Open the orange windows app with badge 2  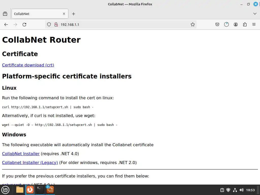pos(50,189)
